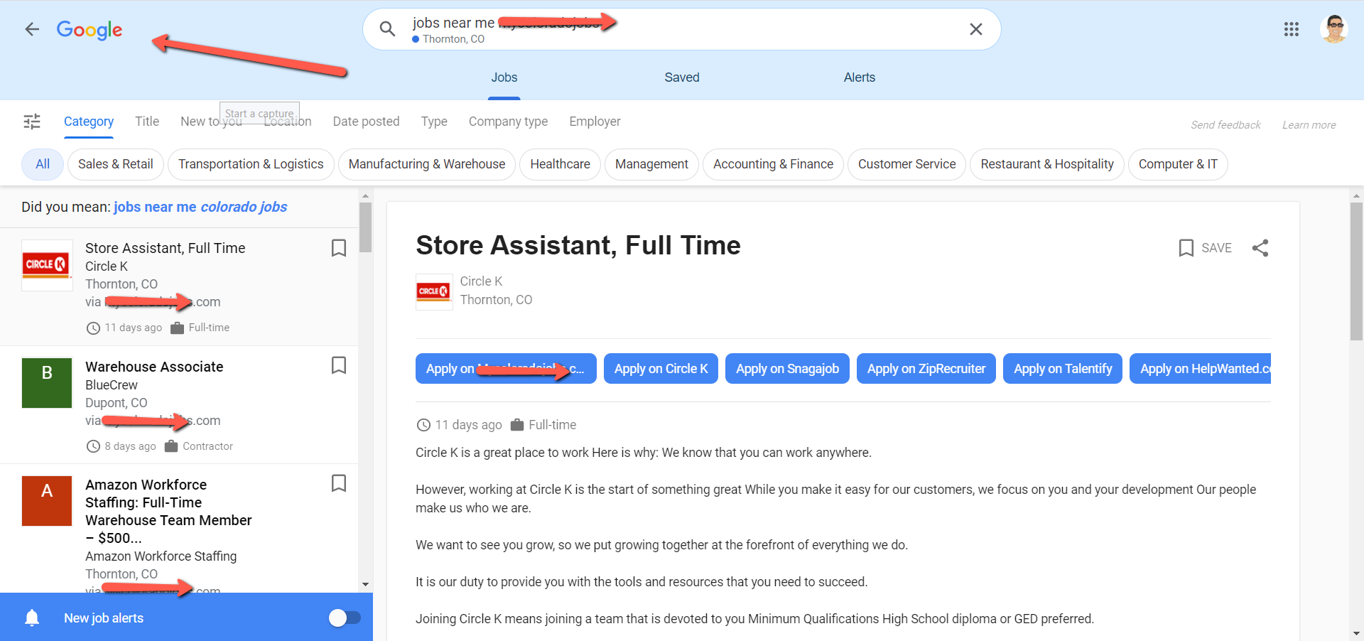Click the page scrollbar thumb on right
The height and width of the screenshot is (641, 1364).
(1356, 271)
